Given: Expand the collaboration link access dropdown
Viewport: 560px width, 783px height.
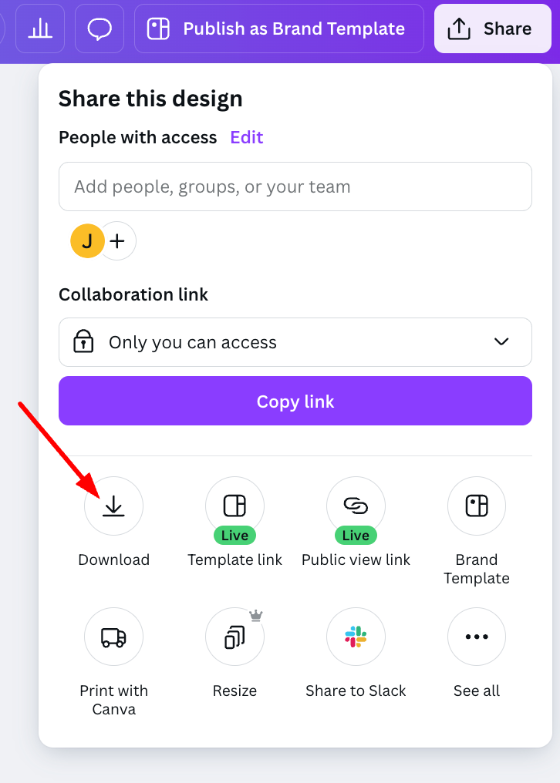Looking at the screenshot, I should [295, 342].
